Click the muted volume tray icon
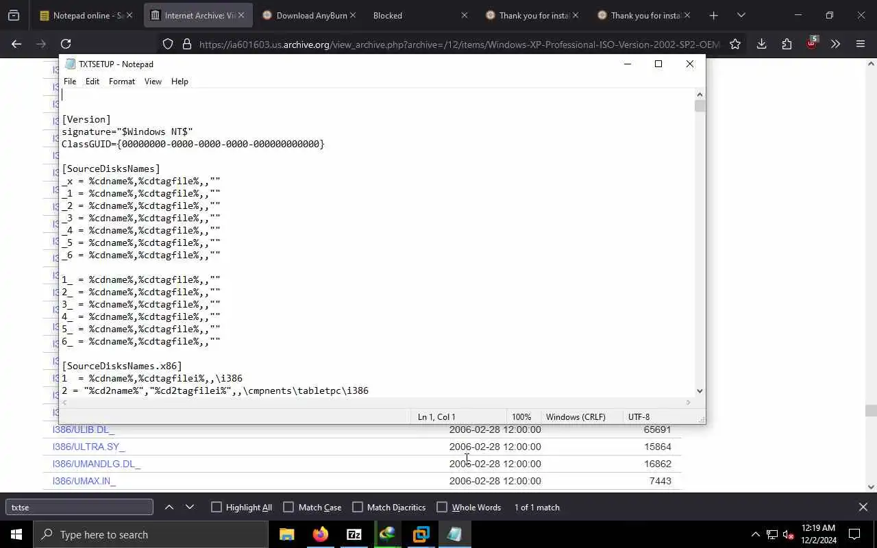 pos(788,534)
